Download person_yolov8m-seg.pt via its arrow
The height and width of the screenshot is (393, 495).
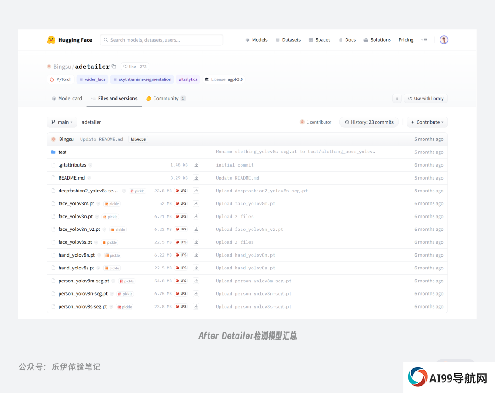coord(196,281)
